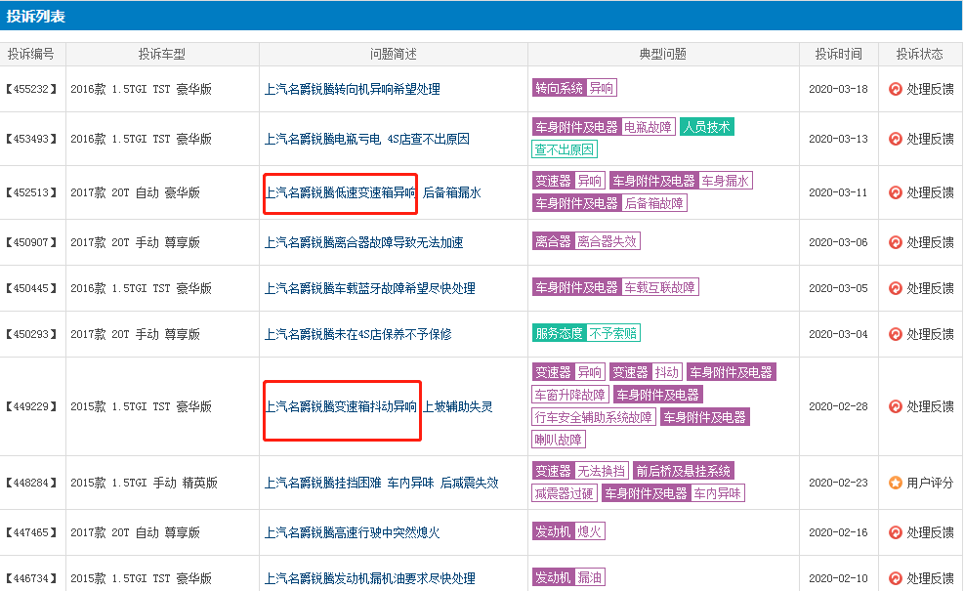Click the 投诉时间 column header
964x591 pixels.
[838, 54]
